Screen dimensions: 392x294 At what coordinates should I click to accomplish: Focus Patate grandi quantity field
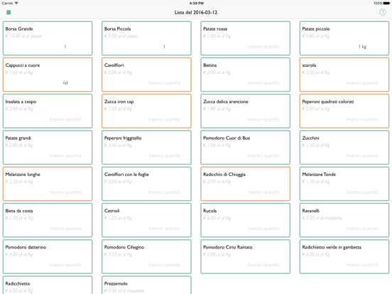click(65, 156)
